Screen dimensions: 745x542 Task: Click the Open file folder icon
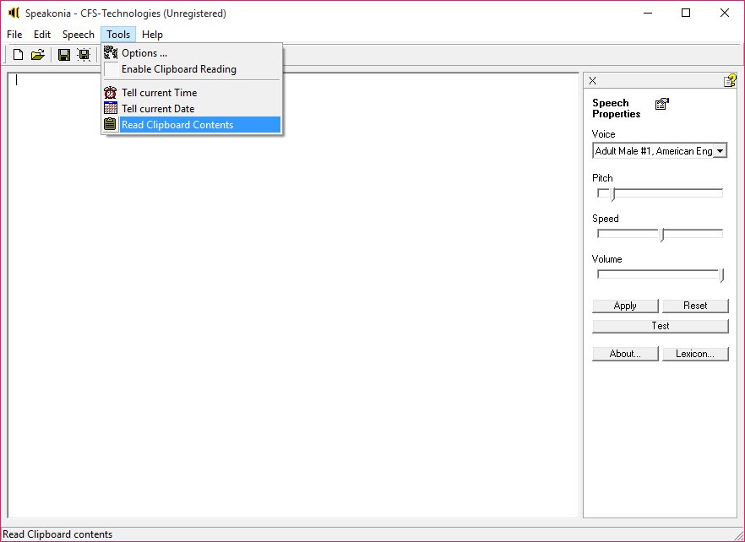tap(37, 55)
